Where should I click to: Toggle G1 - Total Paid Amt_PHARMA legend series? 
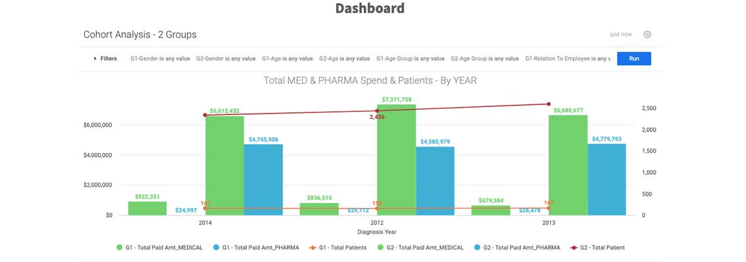tap(255, 248)
